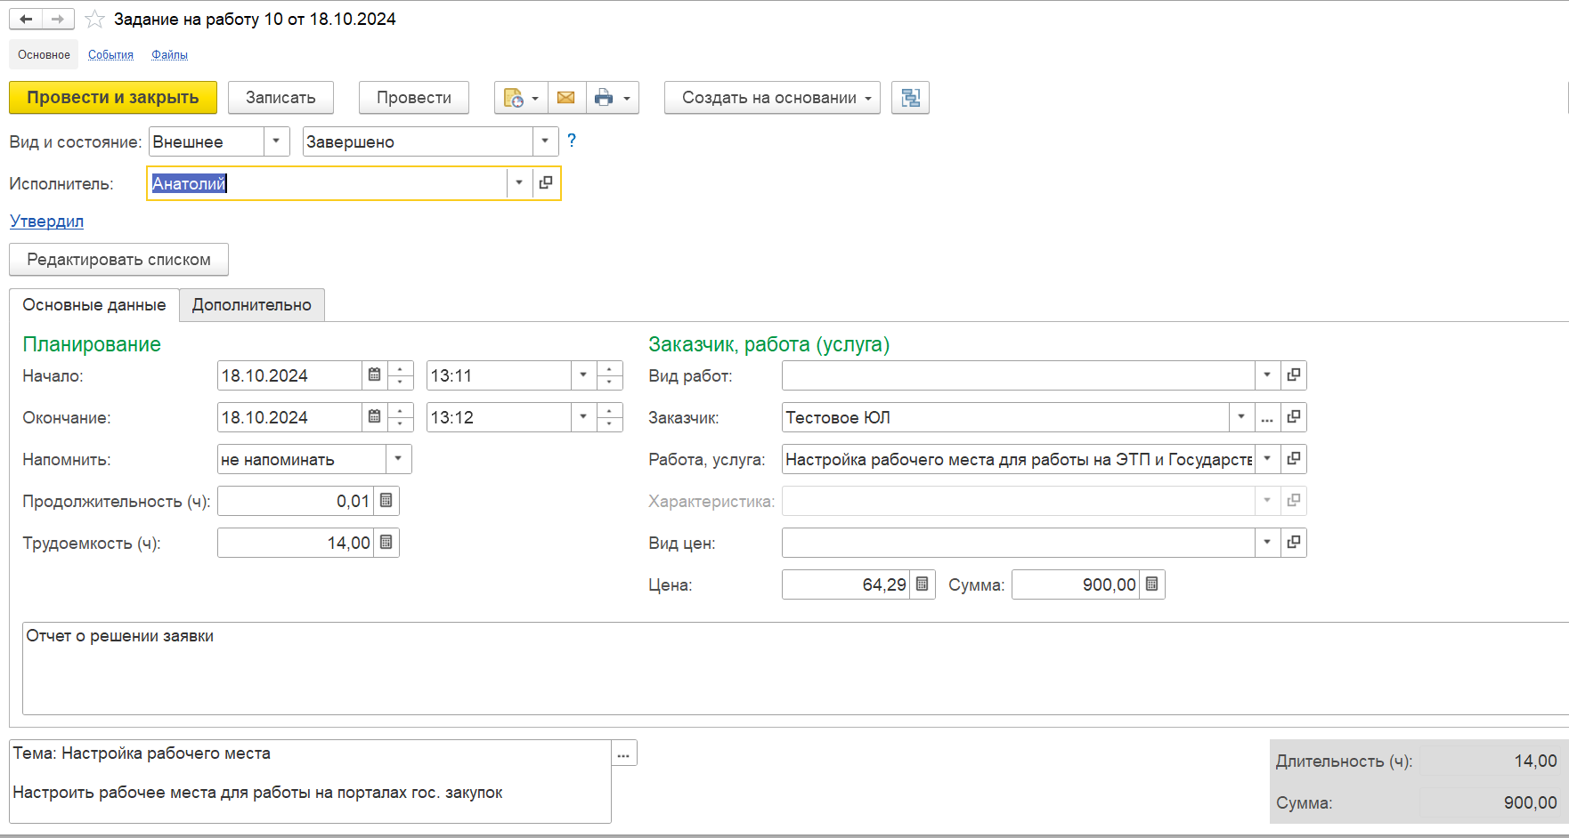Adjust Окончание date with stepper
Screen dimensions: 1569x838
401,417
